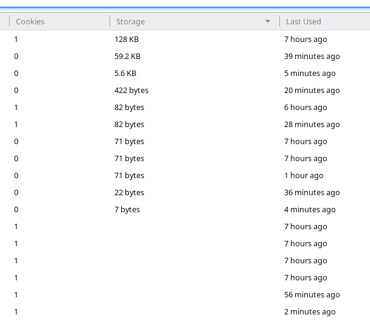This screenshot has height=329, width=370.
Task: Click the cookie count in the 128 KB row
Action: 16,40
